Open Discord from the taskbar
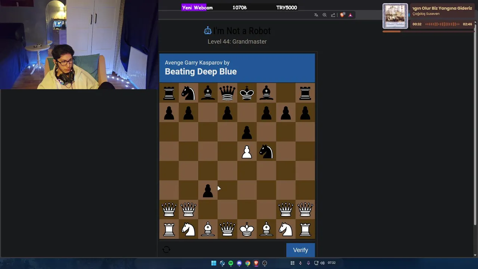 (239, 263)
